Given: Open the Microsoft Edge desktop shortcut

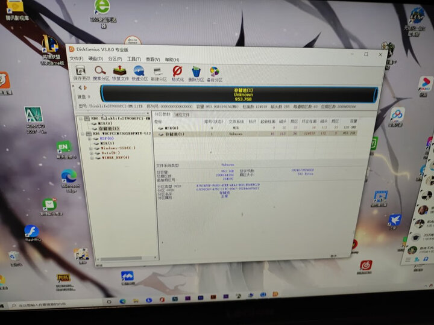Looking at the screenshot, I should pos(70,181).
